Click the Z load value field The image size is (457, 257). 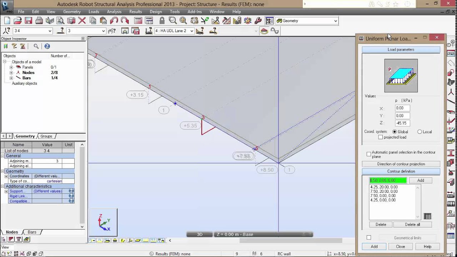tap(403, 123)
